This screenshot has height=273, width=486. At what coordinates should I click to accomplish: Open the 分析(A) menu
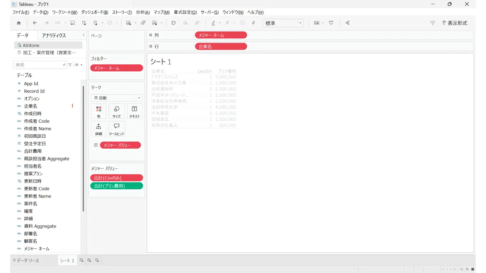point(143,13)
